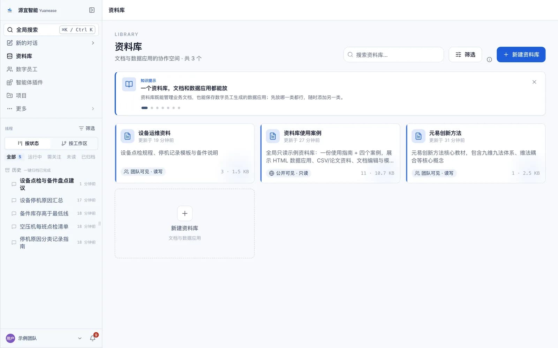Click the book icon in the tip banner
558x348 pixels.
(129, 84)
